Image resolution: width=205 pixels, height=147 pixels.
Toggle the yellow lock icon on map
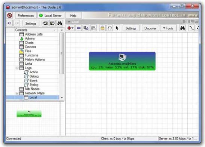point(102,28)
